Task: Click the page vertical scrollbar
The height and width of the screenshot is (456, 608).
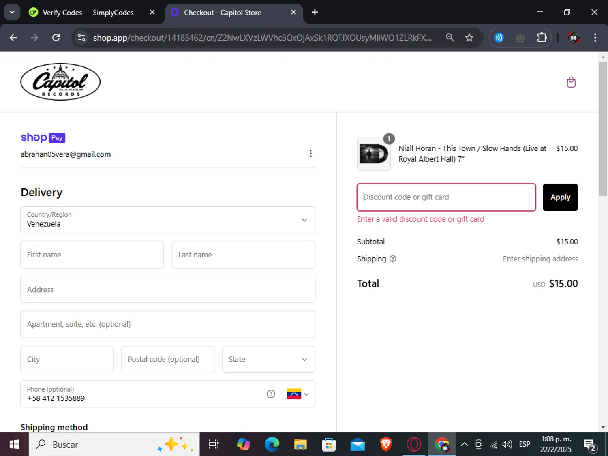Action: (603, 130)
